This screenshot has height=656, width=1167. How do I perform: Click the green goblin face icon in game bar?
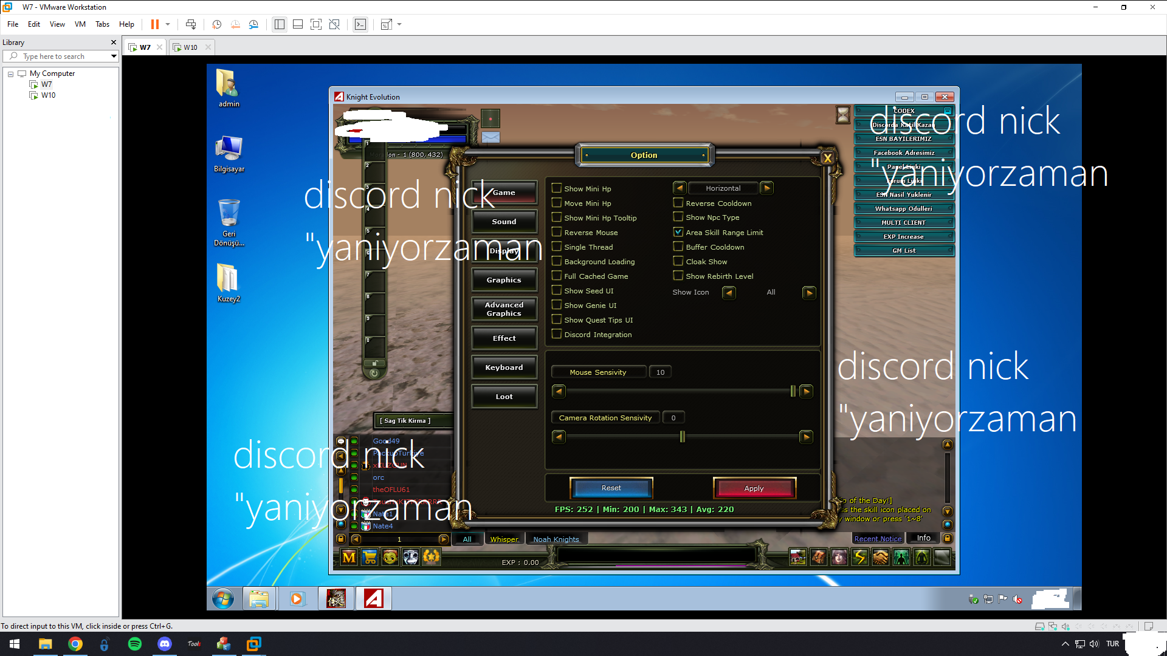coord(390,557)
